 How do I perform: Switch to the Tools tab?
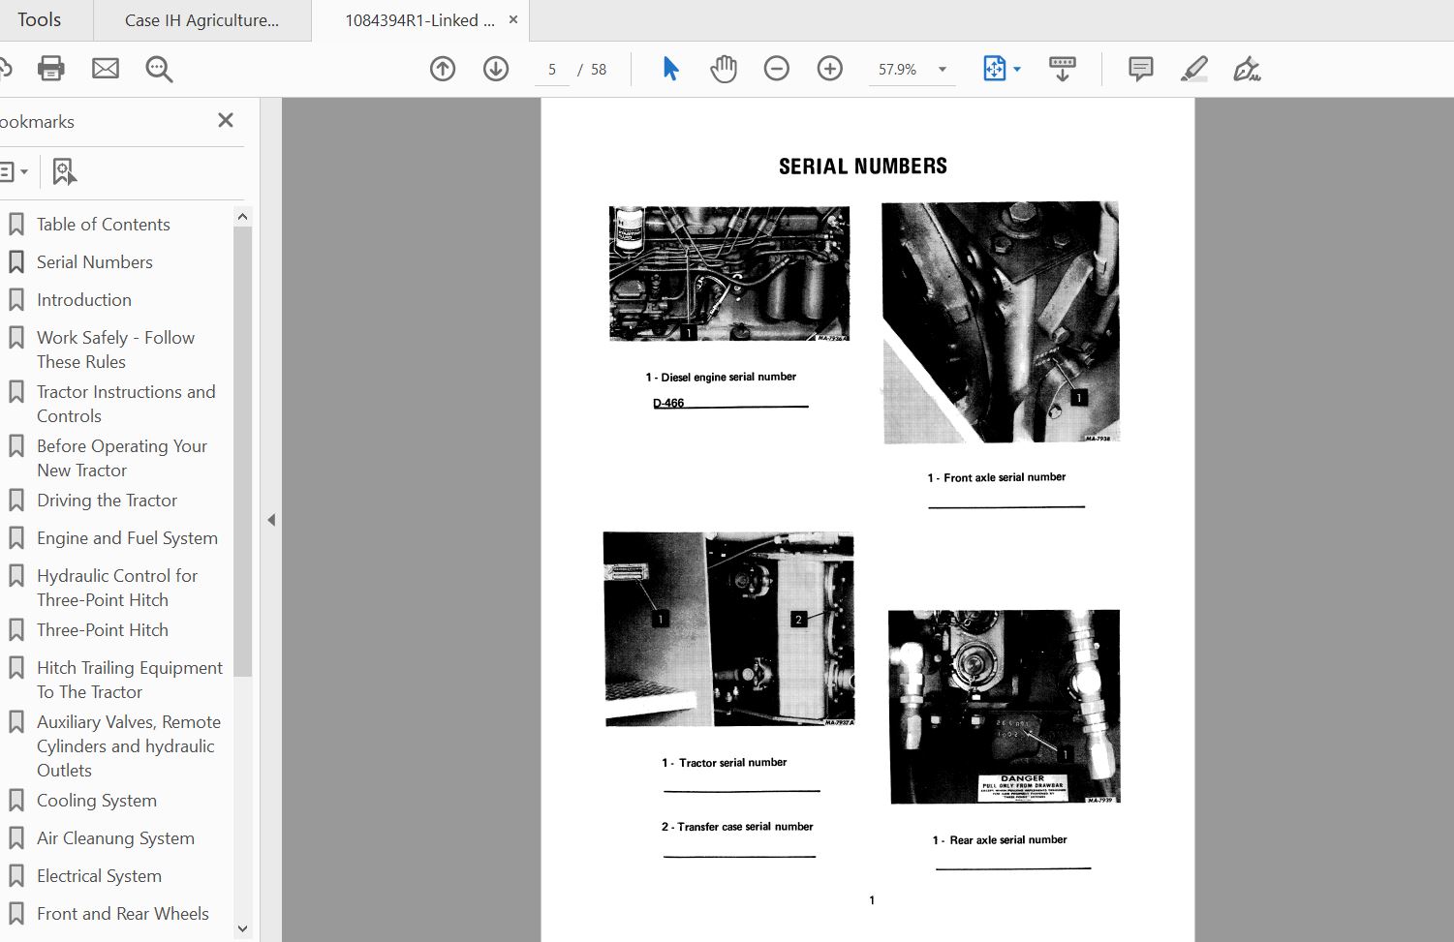click(x=39, y=19)
